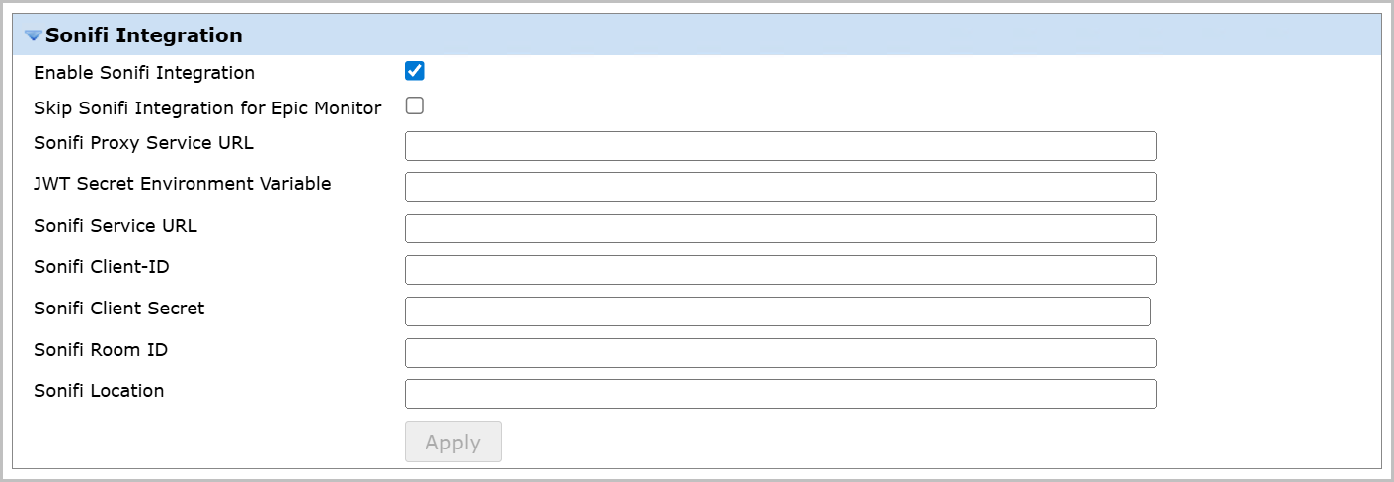This screenshot has height=482, width=1394.
Task: Click the Sonifi Client Secret label
Action: pyautogui.click(x=119, y=309)
